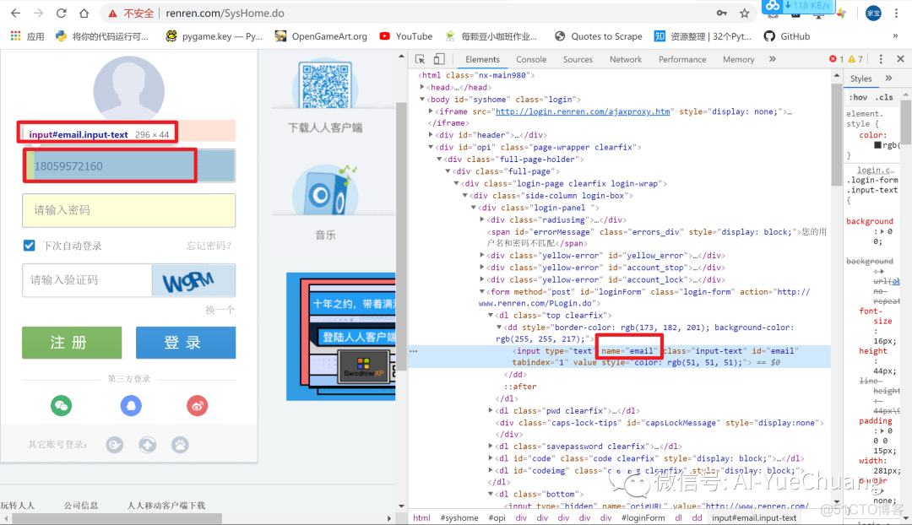Go back to the previous page
This screenshot has height=525, width=912.
(16, 14)
